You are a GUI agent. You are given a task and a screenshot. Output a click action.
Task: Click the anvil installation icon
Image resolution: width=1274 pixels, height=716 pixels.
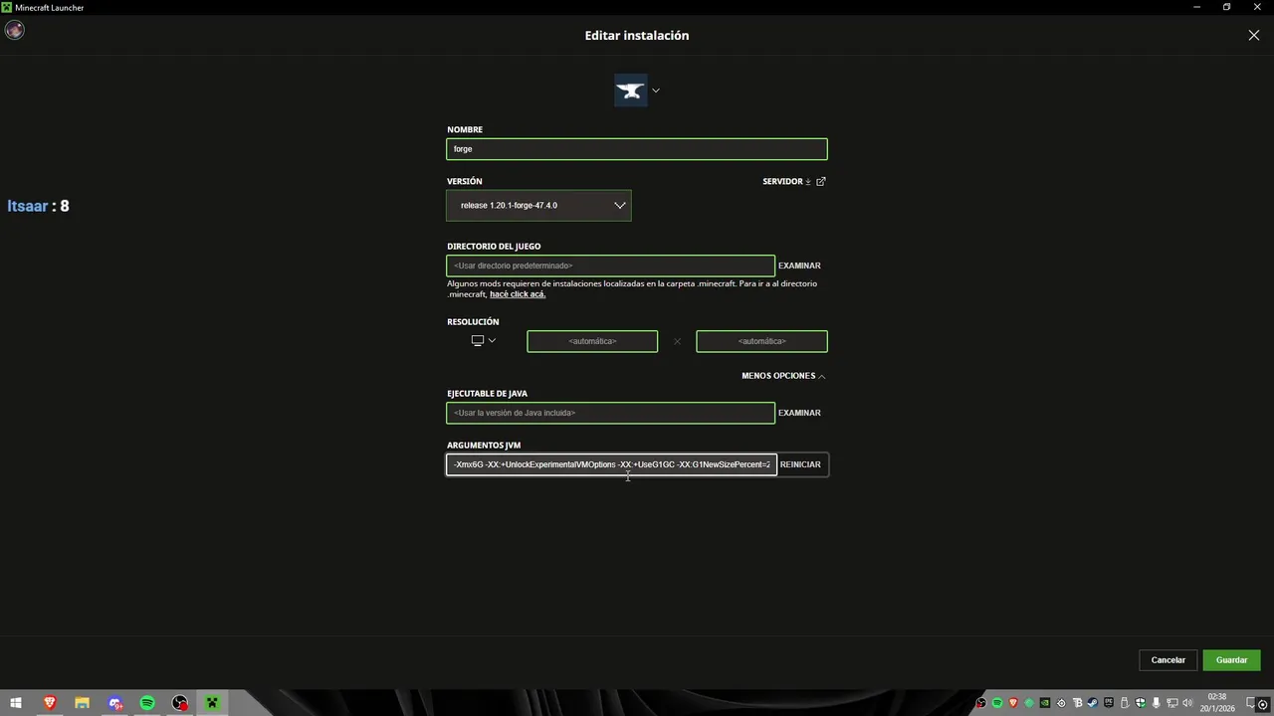pos(630,90)
